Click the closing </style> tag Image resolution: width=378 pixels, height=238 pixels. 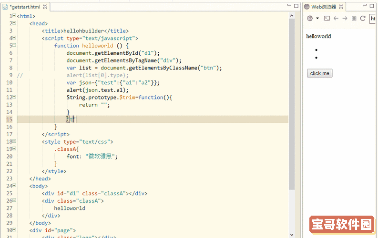coord(54,171)
